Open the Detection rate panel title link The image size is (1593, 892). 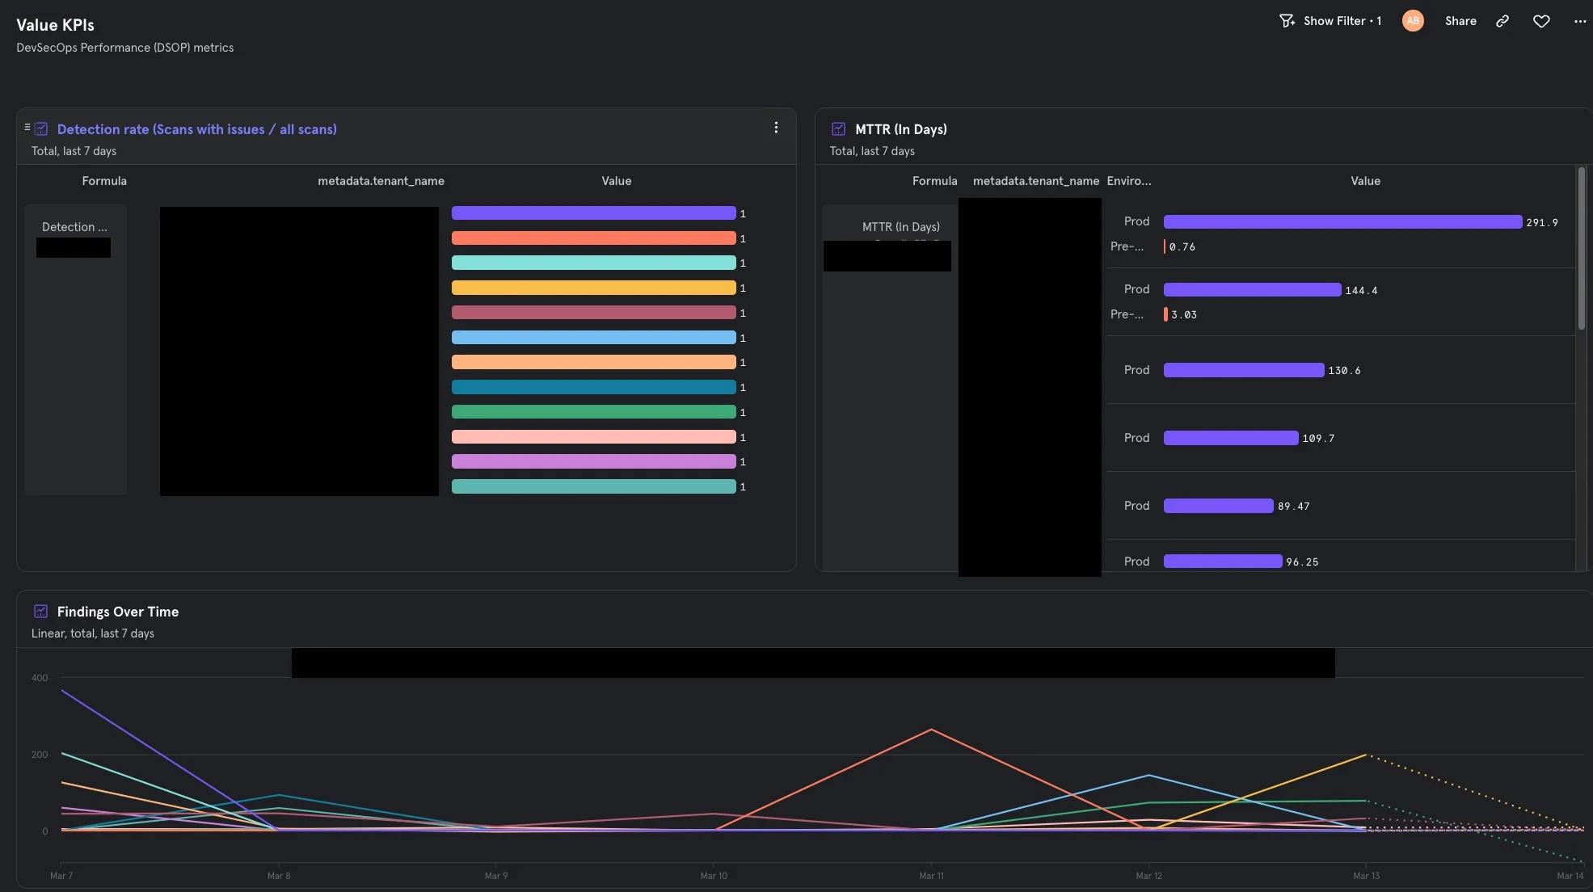[x=196, y=129]
